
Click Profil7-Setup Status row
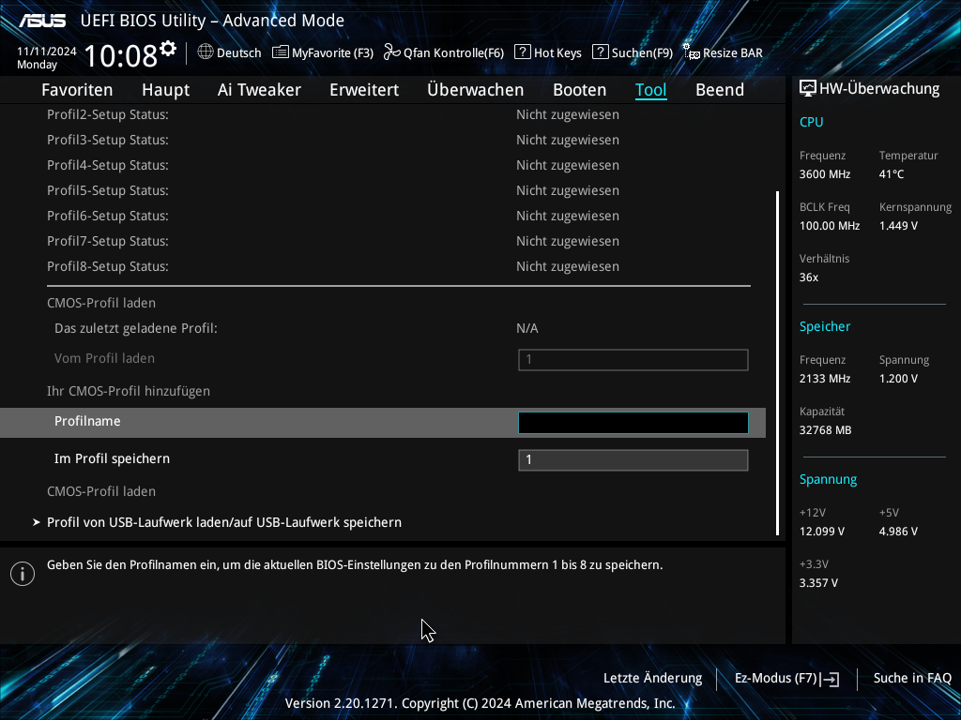(383, 241)
